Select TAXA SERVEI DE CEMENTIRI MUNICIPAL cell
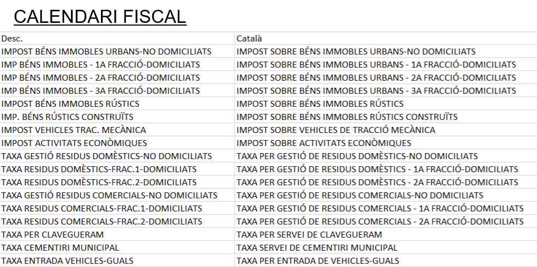The width and height of the screenshot is (537, 267). click(x=317, y=248)
